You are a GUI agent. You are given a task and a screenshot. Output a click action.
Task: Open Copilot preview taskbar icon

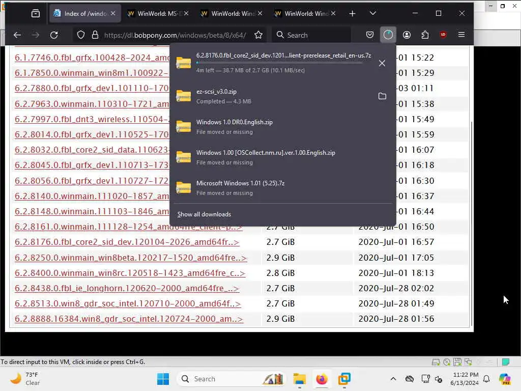[x=505, y=379]
